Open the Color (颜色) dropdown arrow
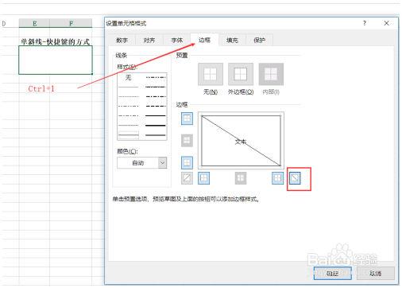Screen dimensions: 402x288 point(162,162)
